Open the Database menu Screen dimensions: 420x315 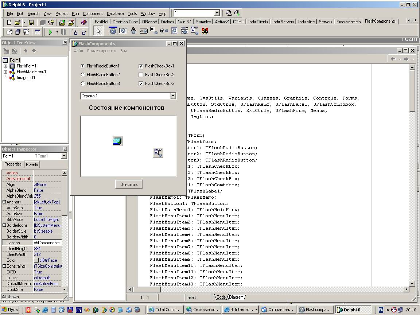[115, 13]
